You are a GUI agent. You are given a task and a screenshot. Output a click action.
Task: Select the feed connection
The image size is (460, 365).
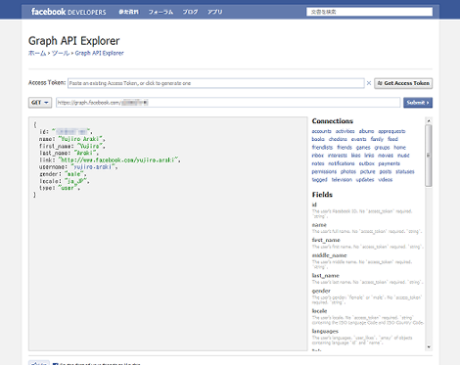(x=392, y=139)
